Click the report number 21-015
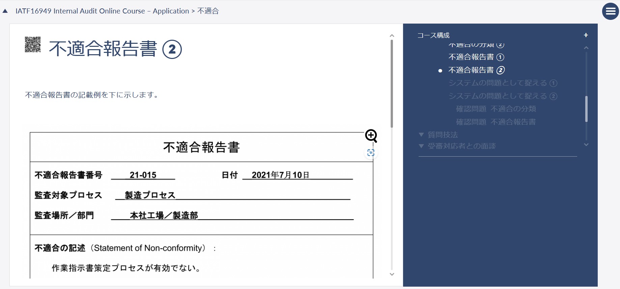 coord(143,175)
